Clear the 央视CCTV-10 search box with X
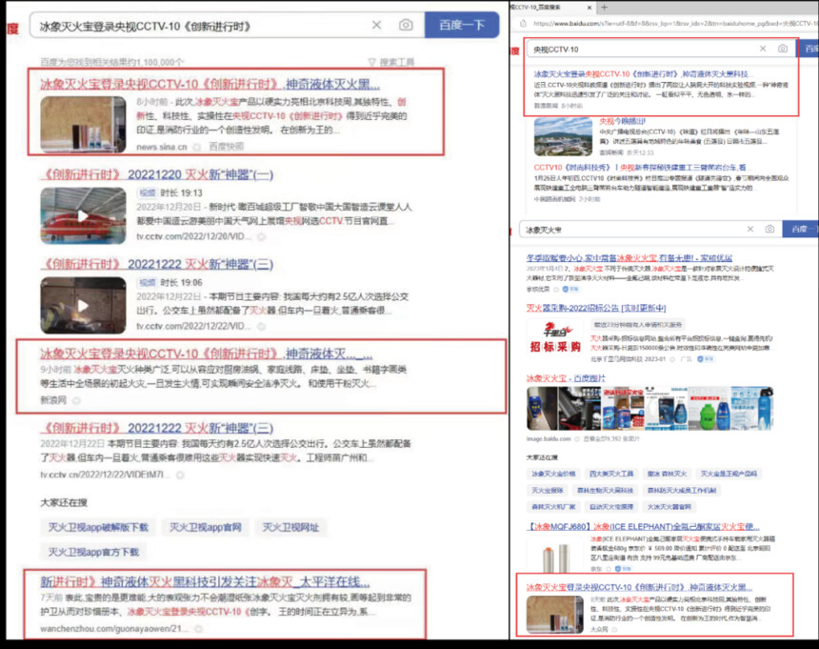Viewport: 819px width, 649px height. [x=763, y=49]
